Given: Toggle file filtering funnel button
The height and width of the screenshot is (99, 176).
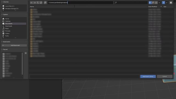Looking at the screenshot, I should click(164, 3).
